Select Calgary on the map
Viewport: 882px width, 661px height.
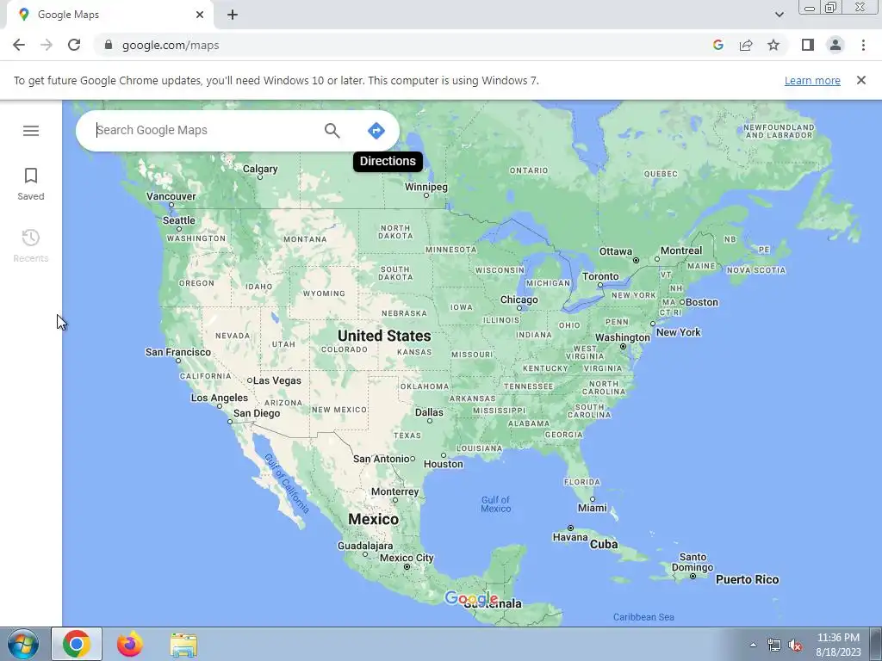click(260, 169)
